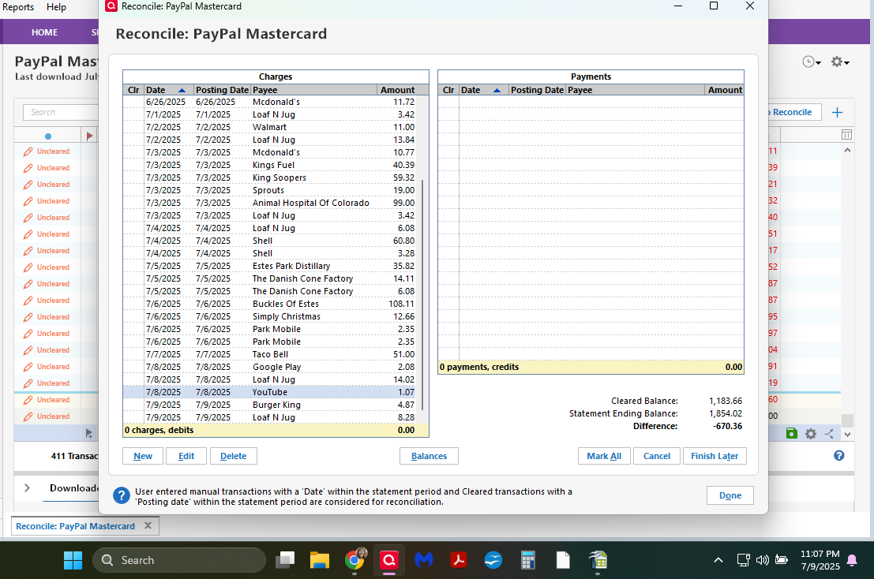The height and width of the screenshot is (579, 874).
Task: Mark Buckles Of Estes charge as cleared
Action: (x=133, y=304)
